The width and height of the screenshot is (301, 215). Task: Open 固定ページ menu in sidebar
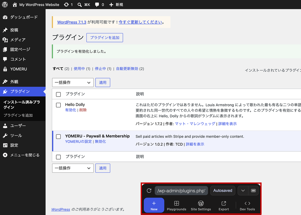[x=23, y=50]
